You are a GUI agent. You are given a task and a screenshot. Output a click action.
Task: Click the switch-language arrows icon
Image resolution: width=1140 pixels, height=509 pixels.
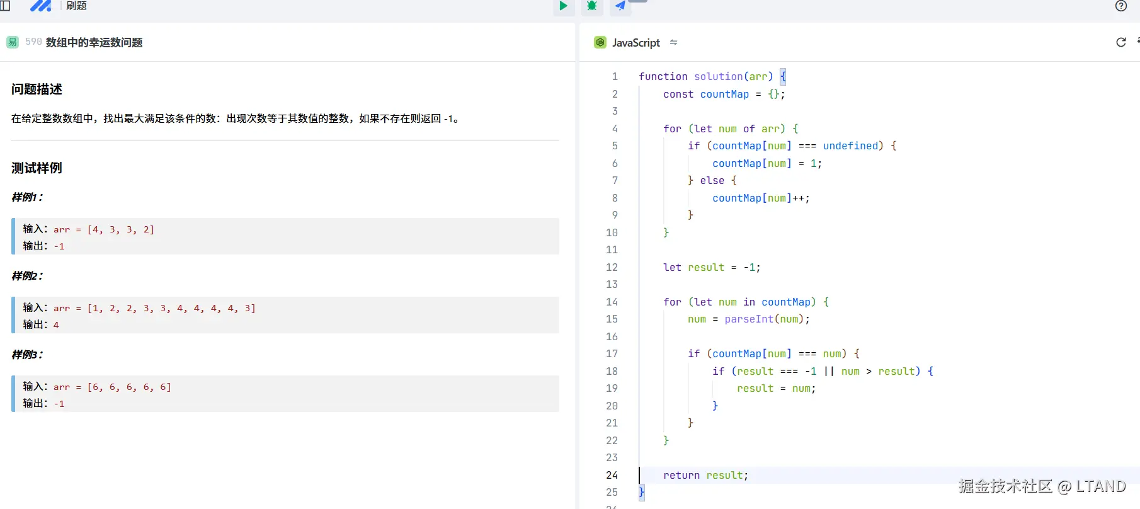[673, 42]
